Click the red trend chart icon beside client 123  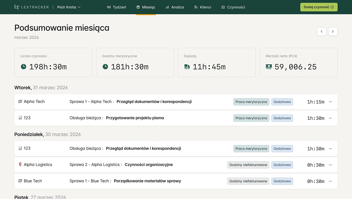pos(20,118)
